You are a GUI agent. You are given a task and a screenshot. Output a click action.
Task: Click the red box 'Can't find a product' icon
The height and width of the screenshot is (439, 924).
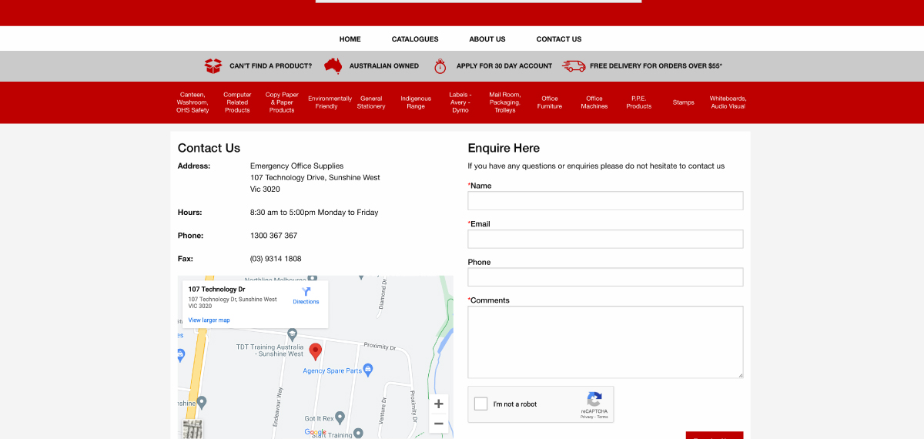tap(213, 66)
